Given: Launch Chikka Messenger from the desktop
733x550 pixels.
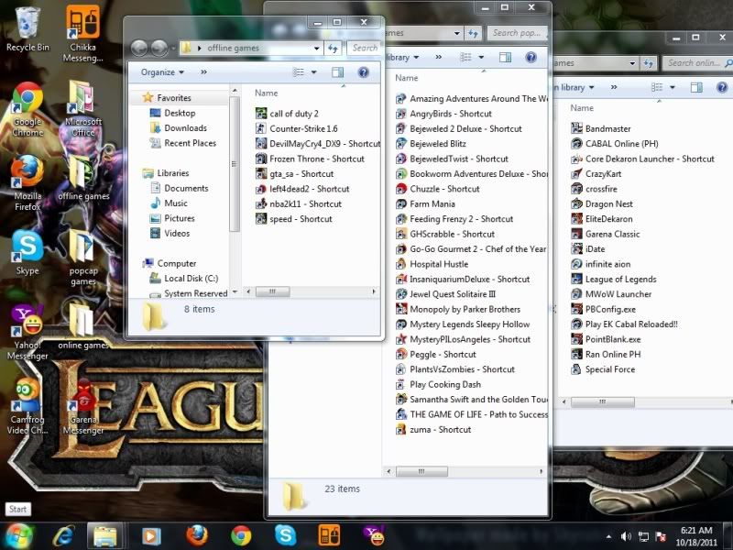Looking at the screenshot, I should pyautogui.click(x=82, y=34).
